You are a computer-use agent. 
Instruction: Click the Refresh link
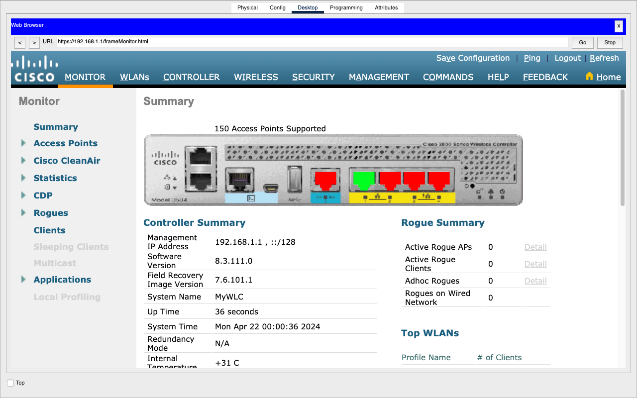[x=604, y=58]
